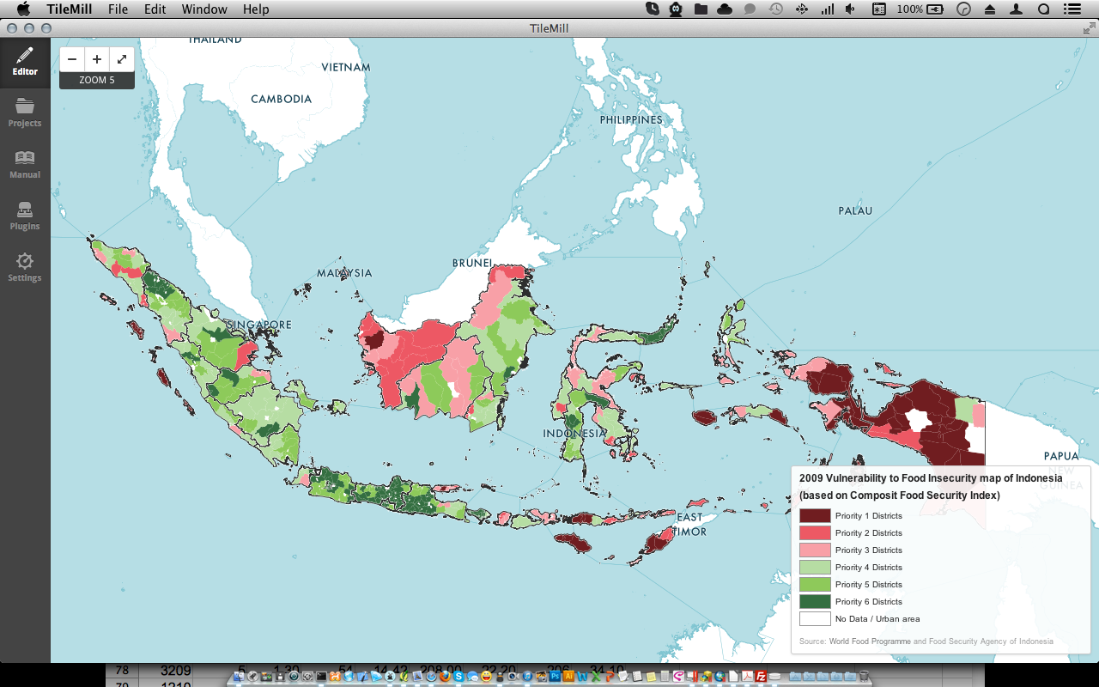The width and height of the screenshot is (1099, 687).
Task: Click the Photoshop icon in the Dock
Action: [555, 676]
